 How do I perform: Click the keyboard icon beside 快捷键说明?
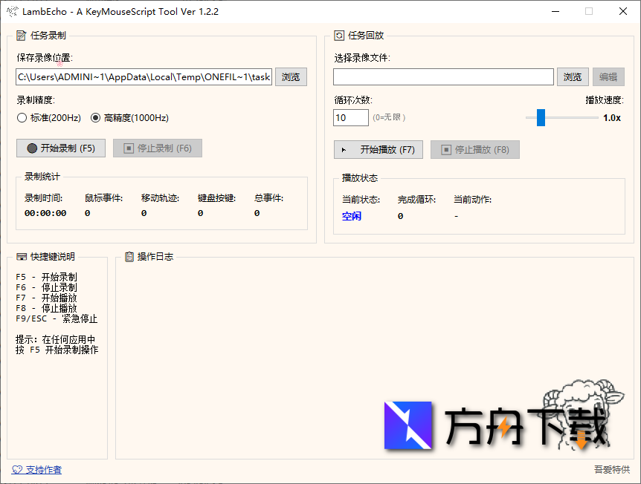[x=21, y=255]
